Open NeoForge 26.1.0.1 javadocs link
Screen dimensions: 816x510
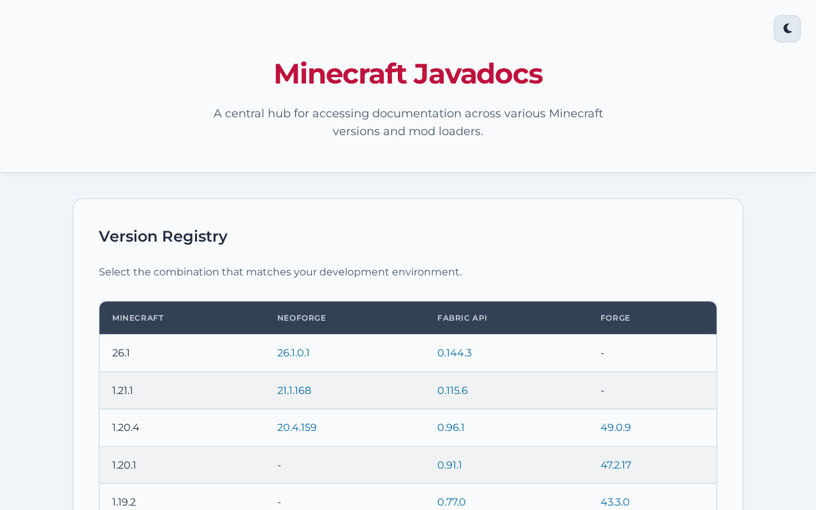point(293,353)
